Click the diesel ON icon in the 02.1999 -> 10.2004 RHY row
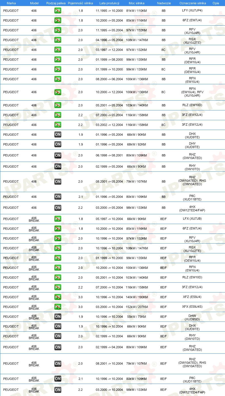 click(58, 336)
